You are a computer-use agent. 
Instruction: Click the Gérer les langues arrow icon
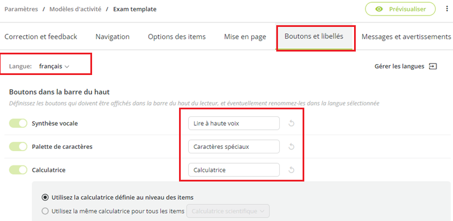433,66
